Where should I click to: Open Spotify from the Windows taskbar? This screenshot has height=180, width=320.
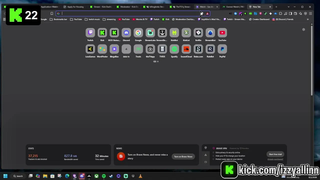point(104,176)
